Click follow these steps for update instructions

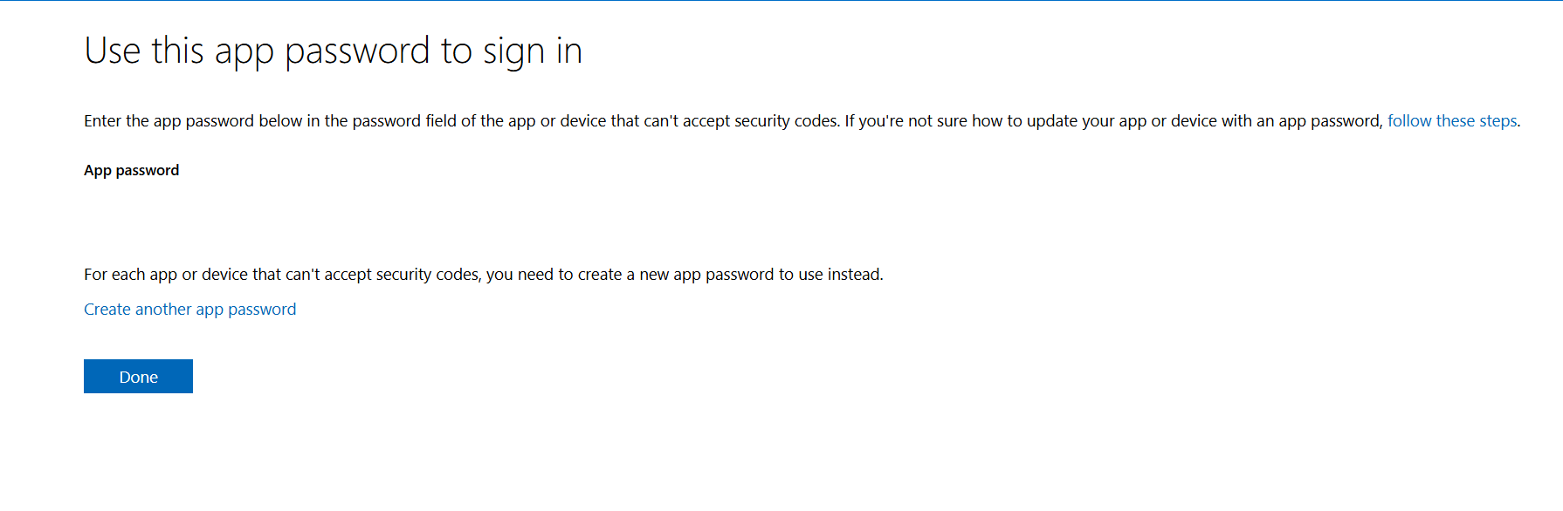click(x=1451, y=120)
